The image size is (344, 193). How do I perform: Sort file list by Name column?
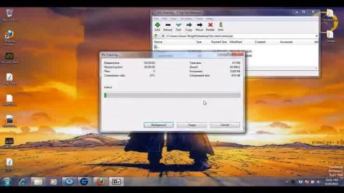point(158,42)
